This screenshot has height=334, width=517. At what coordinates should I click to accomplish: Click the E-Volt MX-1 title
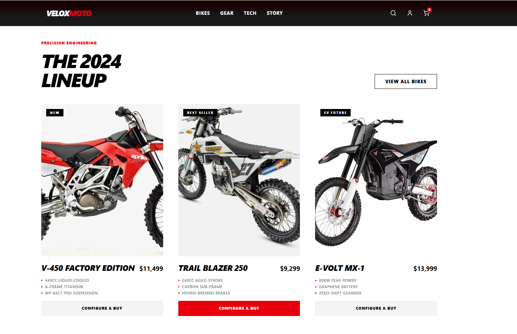[340, 268]
